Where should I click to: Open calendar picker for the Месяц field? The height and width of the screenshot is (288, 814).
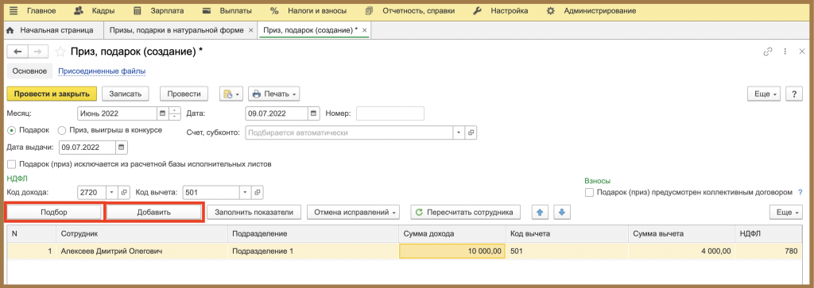click(x=162, y=113)
